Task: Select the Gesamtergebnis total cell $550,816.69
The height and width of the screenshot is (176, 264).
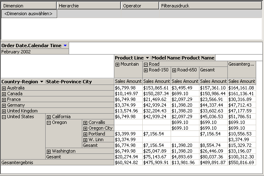Action: coord(241,162)
